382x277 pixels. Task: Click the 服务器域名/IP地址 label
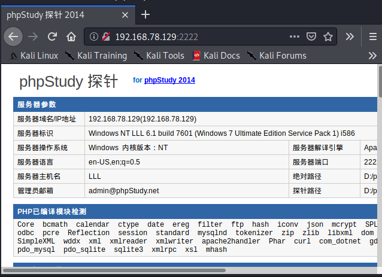[x=47, y=119]
